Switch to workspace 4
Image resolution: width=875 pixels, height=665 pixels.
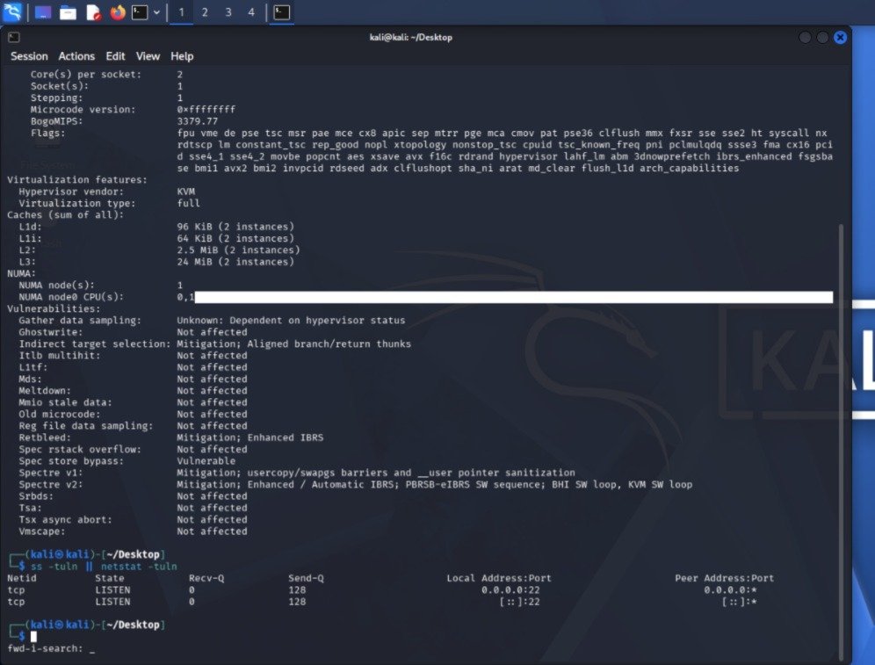click(251, 12)
